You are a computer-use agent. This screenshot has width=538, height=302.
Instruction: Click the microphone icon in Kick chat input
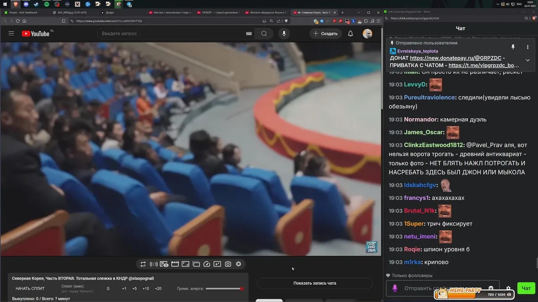395,288
